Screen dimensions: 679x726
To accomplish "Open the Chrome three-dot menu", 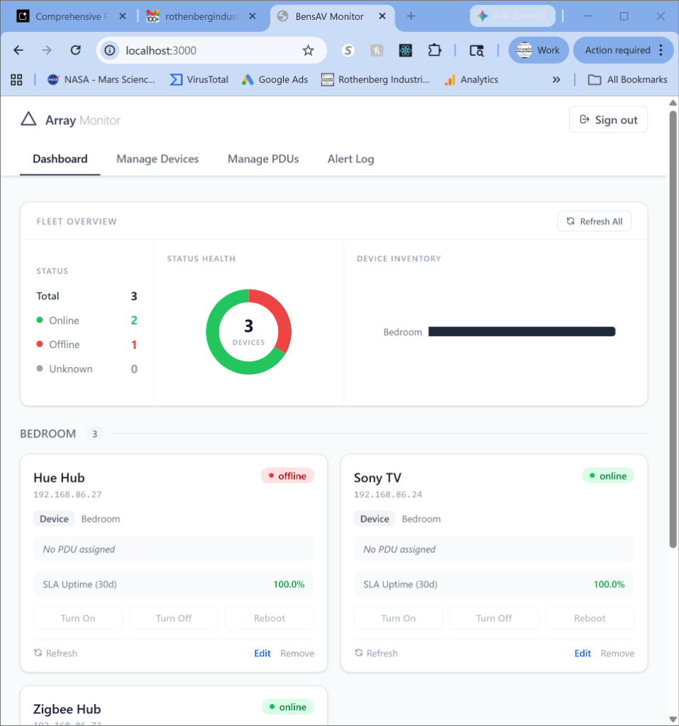I will pos(661,50).
